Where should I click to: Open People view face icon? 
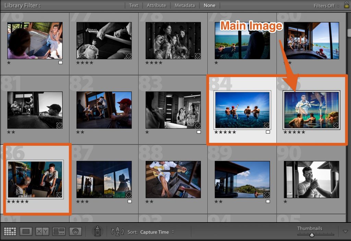pyautogui.click(x=75, y=231)
